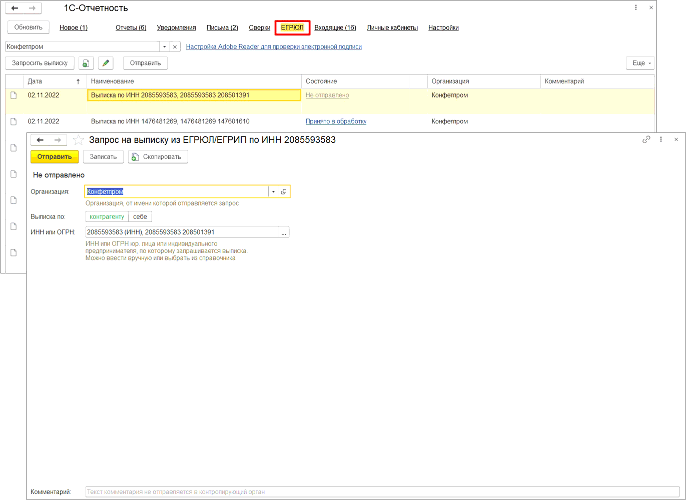Copy link to request form icon
This screenshot has width=686, height=500.
pos(646,139)
